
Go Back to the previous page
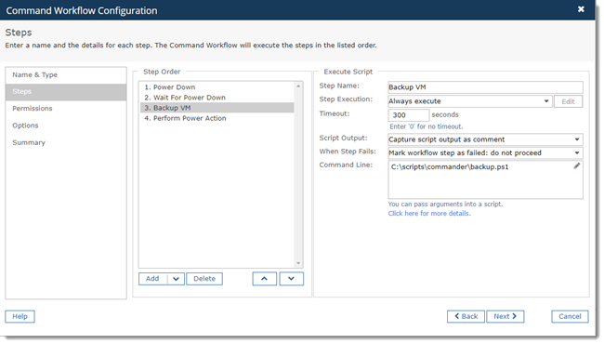pos(466,317)
